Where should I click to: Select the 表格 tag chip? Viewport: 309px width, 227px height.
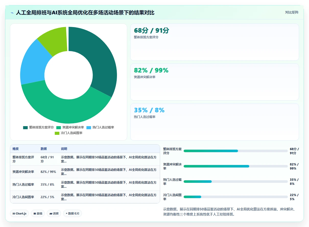38,213
